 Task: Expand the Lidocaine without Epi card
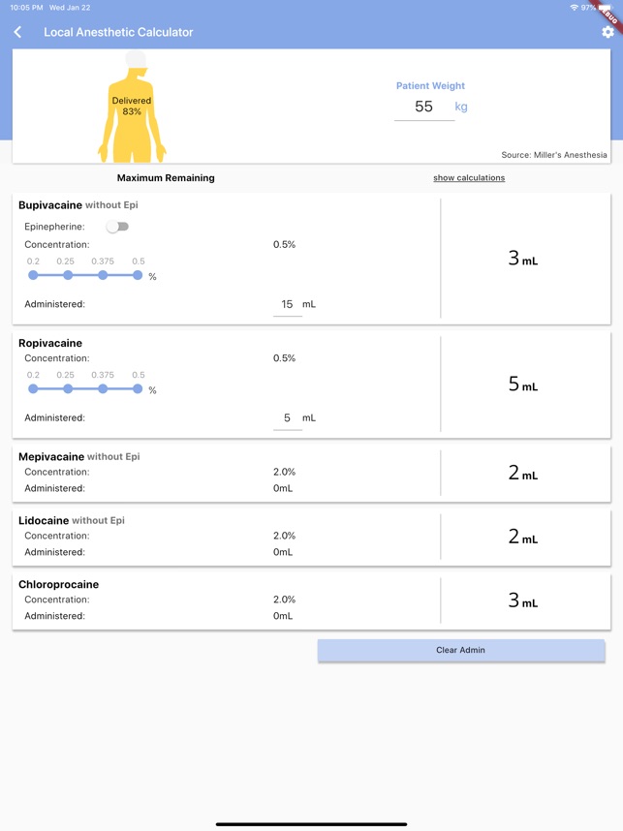(x=225, y=537)
